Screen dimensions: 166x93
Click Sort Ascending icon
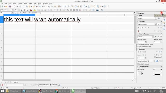tap(66, 6)
